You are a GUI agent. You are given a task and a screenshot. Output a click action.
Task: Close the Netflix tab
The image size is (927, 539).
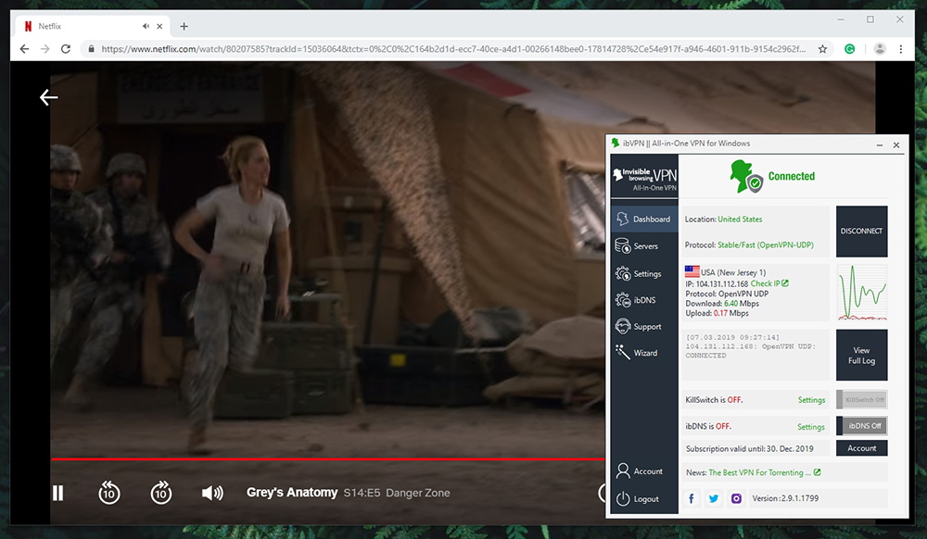point(159,26)
